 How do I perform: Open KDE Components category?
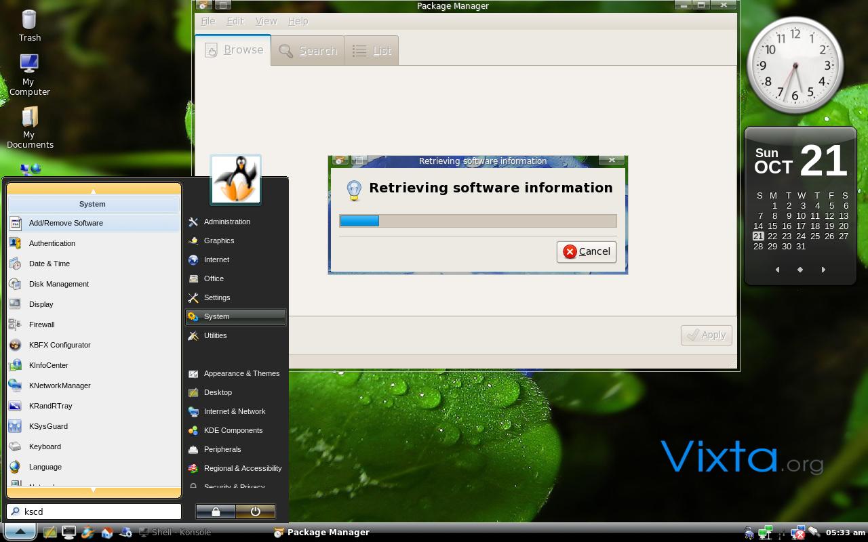(x=235, y=430)
